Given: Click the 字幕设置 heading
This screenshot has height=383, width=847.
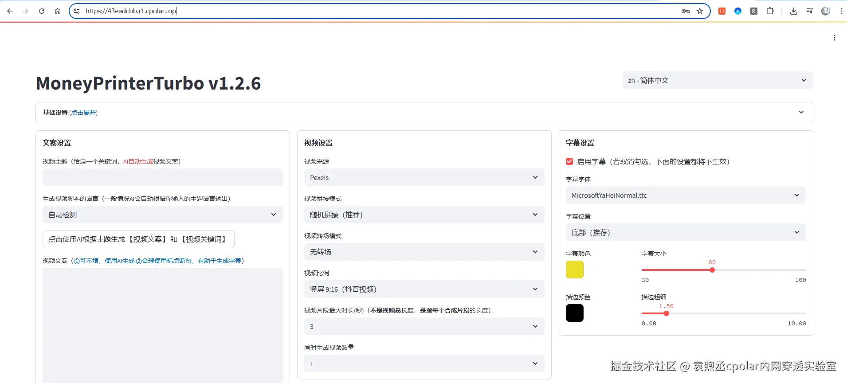Looking at the screenshot, I should click(580, 143).
